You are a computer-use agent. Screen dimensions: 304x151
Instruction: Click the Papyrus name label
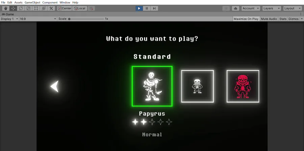[152, 114]
